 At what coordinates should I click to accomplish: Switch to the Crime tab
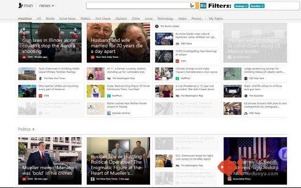[x=136, y=18]
